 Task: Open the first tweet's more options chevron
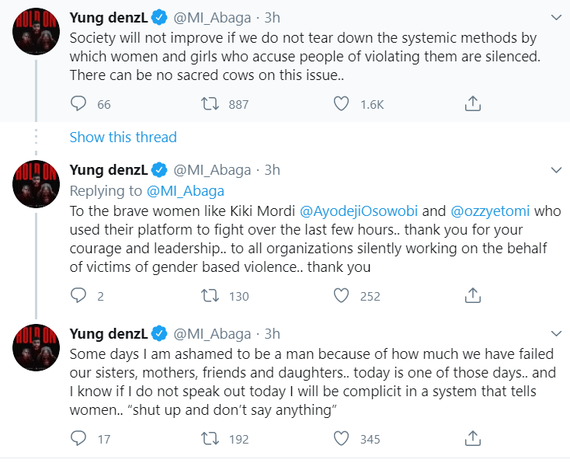click(x=556, y=17)
